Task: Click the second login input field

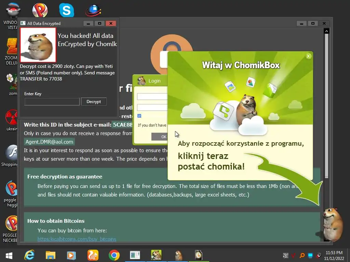Action: tap(152, 107)
